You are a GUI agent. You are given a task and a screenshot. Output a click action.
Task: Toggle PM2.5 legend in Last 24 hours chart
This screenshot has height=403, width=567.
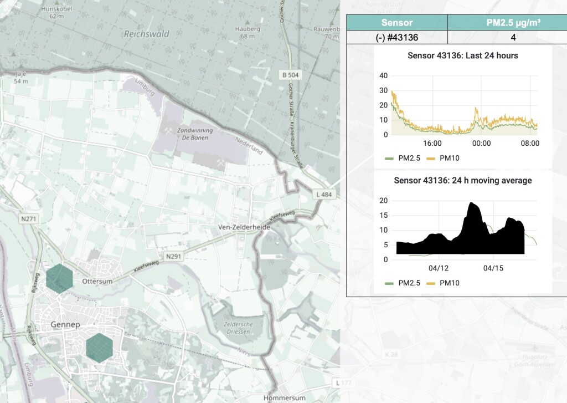[403, 158]
